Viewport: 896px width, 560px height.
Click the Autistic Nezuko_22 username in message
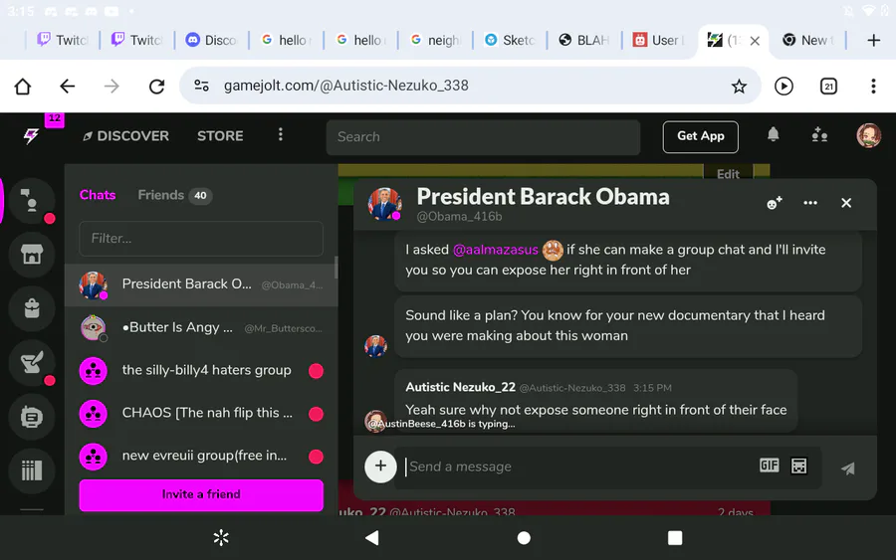click(460, 387)
